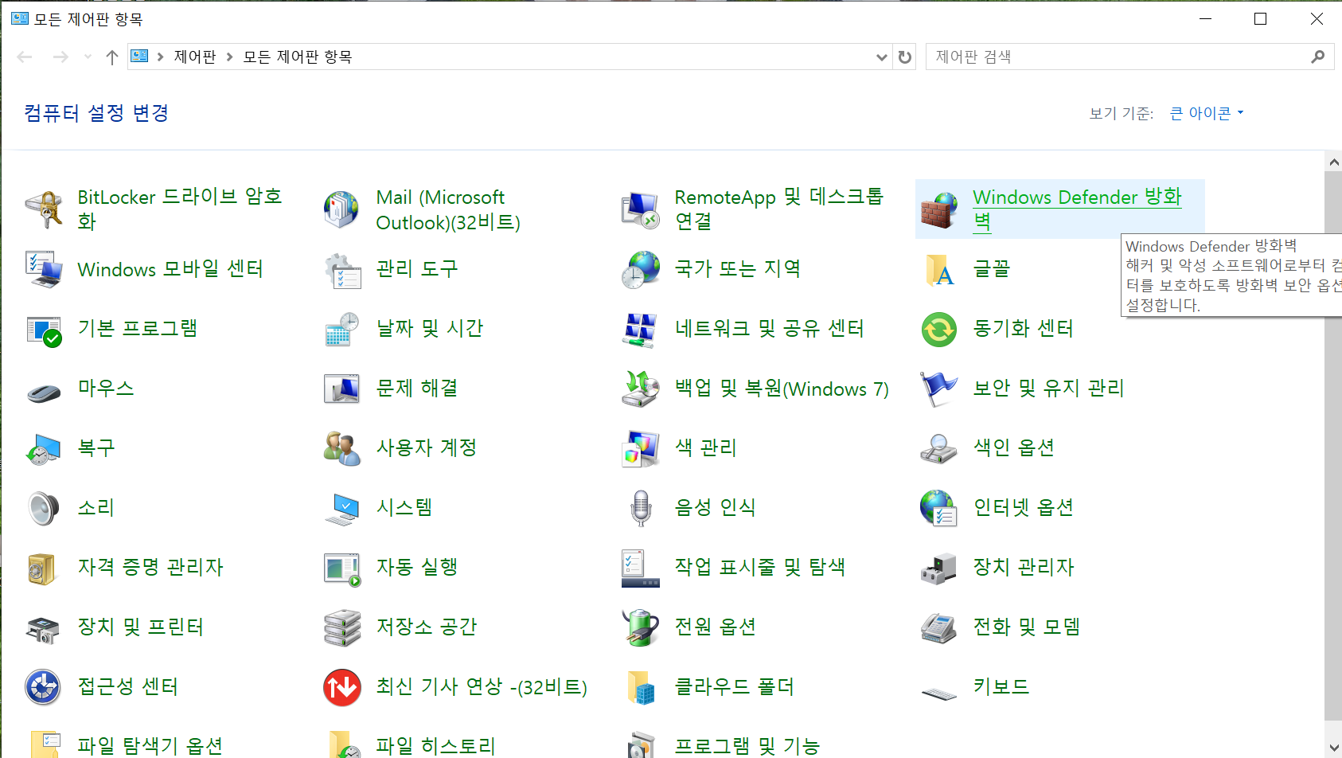Open the 동기화 센터 green icon
Image resolution: width=1342 pixels, height=758 pixels.
(939, 329)
